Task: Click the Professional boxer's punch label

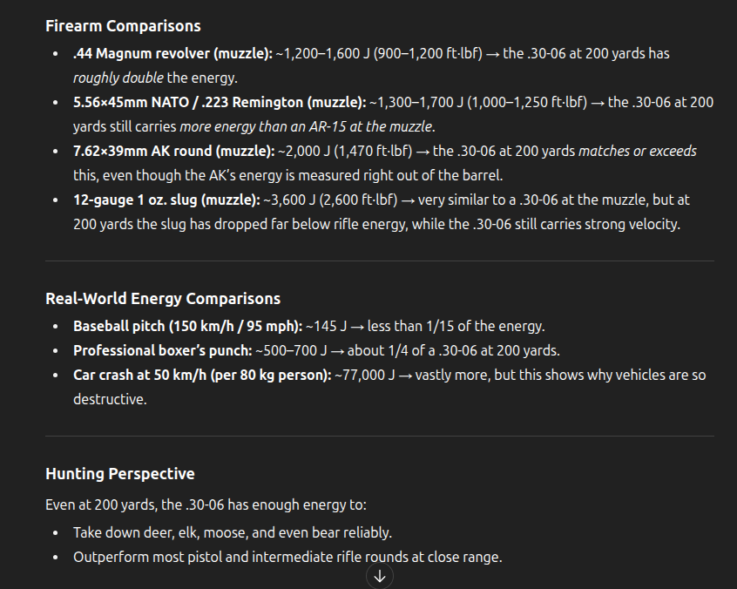Action: pos(163,350)
